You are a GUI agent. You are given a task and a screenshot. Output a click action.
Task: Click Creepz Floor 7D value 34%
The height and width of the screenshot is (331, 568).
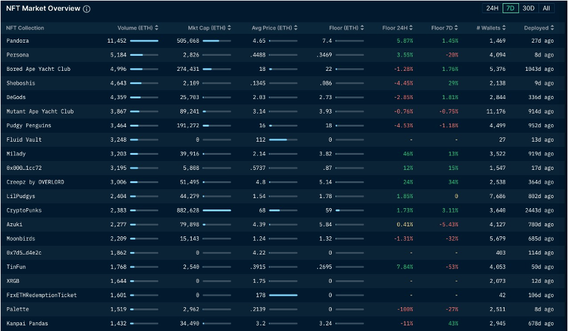pos(453,182)
